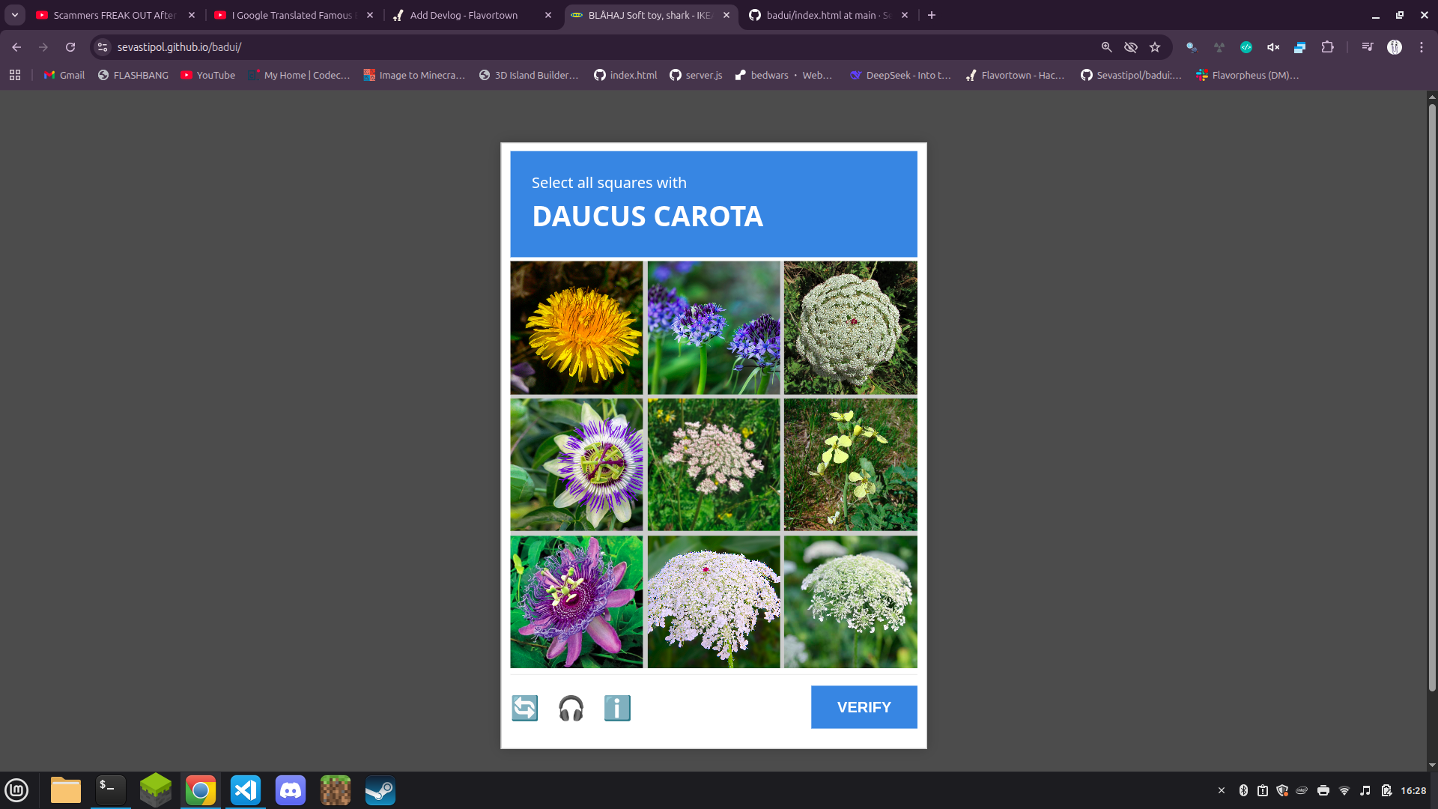1438x809 pixels.
Task: Switch to the Add Devlog - Flavortown tab
Action: [463, 15]
